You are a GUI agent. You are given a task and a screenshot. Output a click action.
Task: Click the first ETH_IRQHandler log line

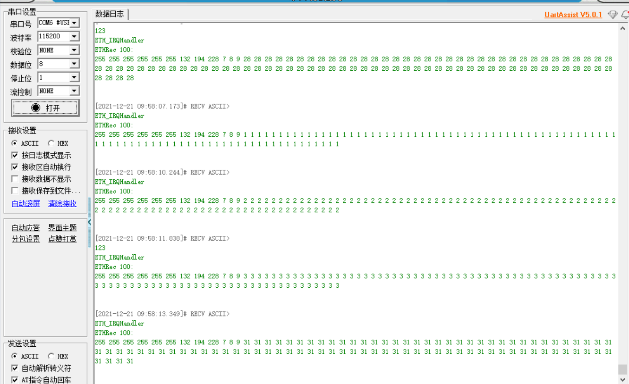[119, 40]
